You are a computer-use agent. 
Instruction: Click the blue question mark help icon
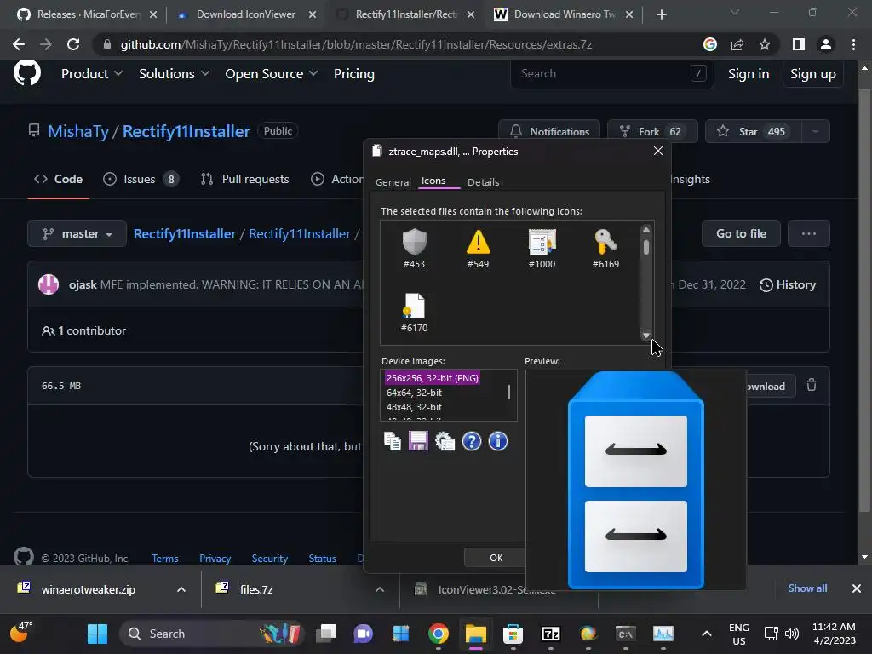pyautogui.click(x=472, y=442)
